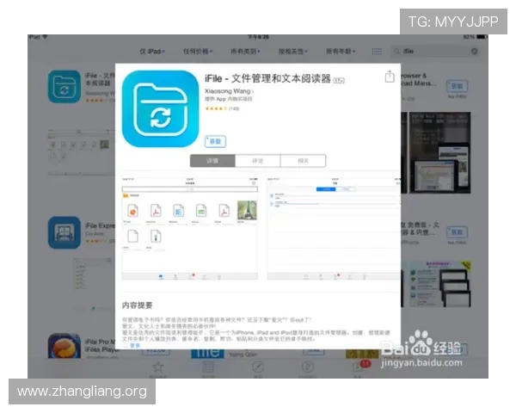Open the 按相关性 sort dropdown

click(x=293, y=52)
